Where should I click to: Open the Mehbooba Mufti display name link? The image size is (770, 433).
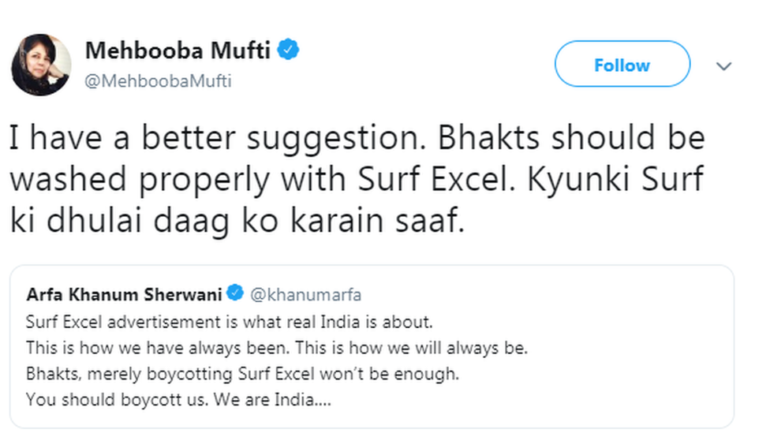coord(178,51)
